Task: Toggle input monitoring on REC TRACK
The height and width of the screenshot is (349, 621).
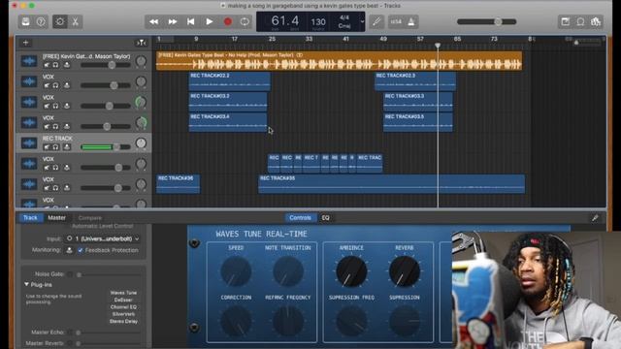Action: (67, 146)
